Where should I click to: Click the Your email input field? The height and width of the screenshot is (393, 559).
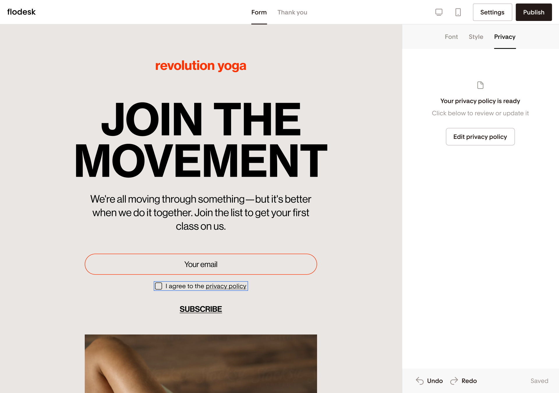coord(201,264)
